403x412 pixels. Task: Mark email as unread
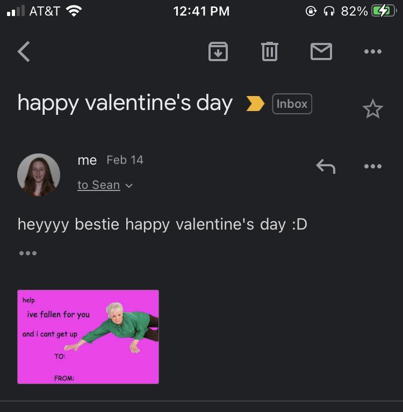click(x=321, y=51)
